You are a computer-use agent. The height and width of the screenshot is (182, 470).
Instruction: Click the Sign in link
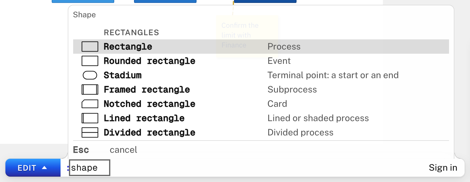pyautogui.click(x=443, y=168)
